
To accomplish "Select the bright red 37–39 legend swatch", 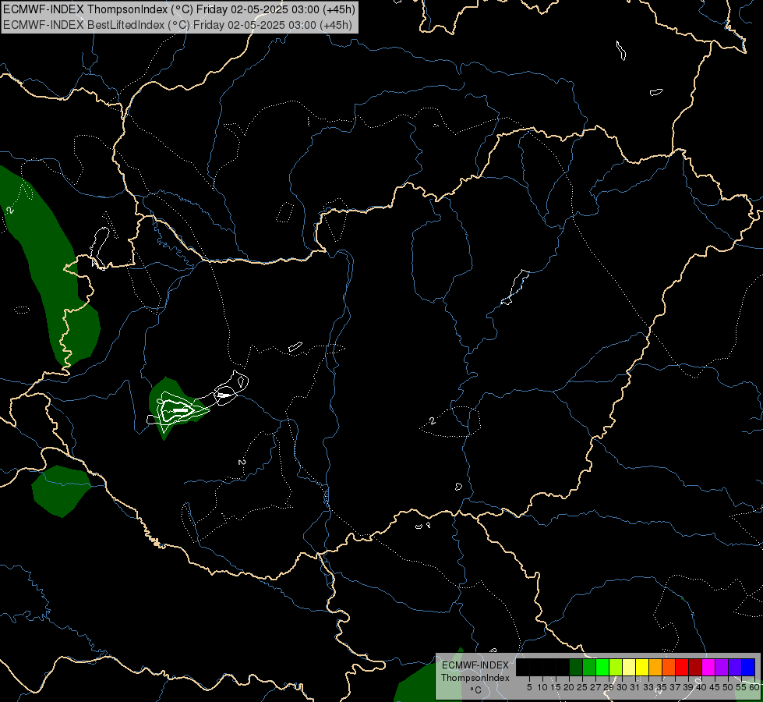I will click(x=682, y=667).
